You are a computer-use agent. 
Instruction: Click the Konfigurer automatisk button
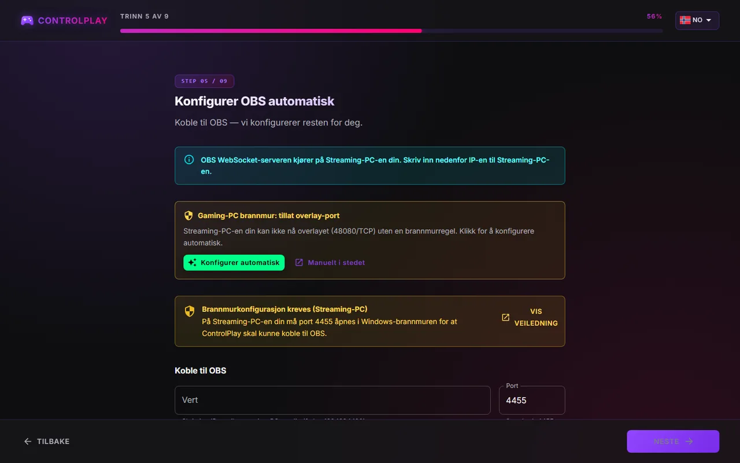coord(234,263)
